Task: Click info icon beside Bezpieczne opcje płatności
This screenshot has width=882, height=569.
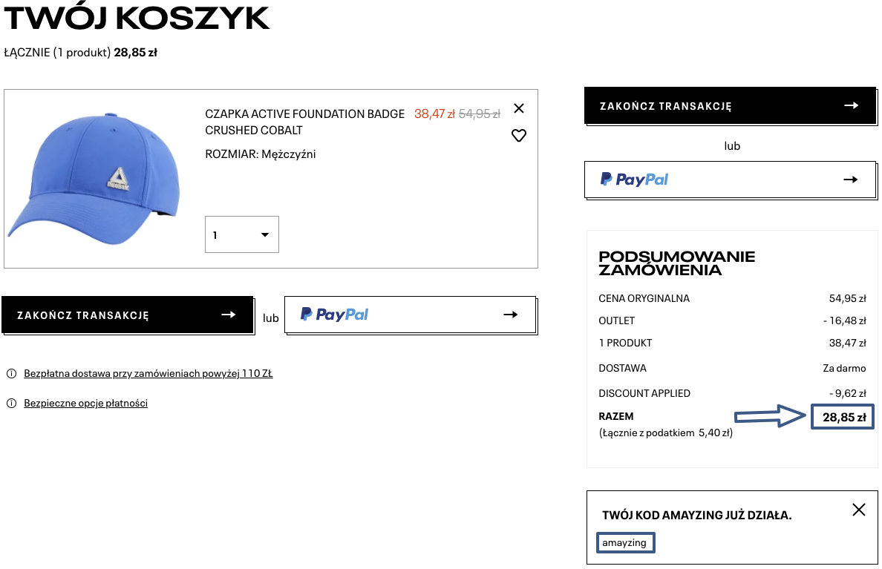Action: click(11, 404)
